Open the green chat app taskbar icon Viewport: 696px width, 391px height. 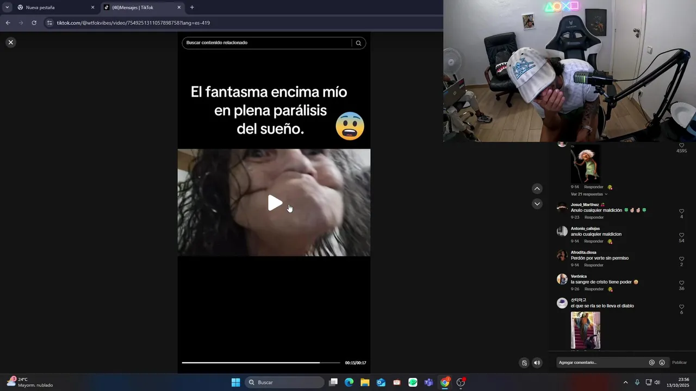pyautogui.click(x=413, y=382)
